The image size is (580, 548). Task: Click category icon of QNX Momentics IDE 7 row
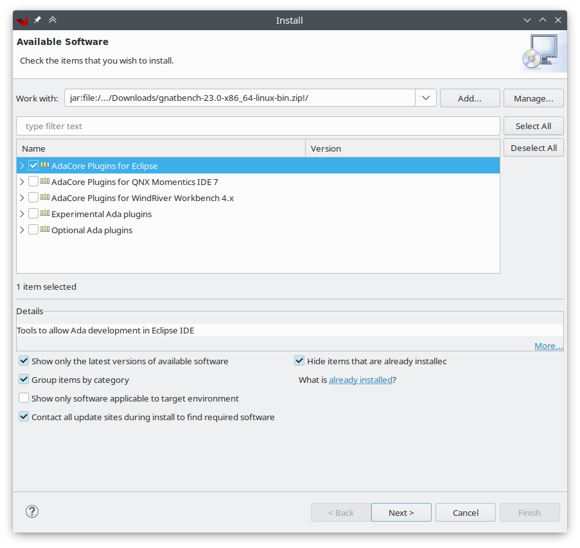[45, 181]
